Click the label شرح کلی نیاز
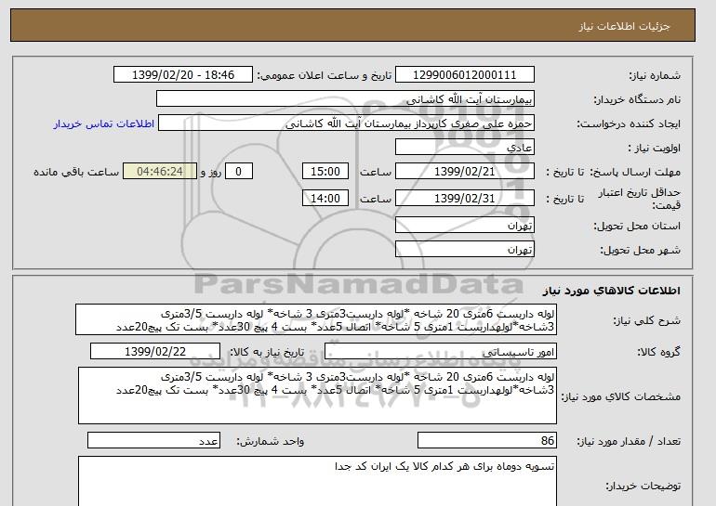716x506 pixels. click(x=646, y=320)
